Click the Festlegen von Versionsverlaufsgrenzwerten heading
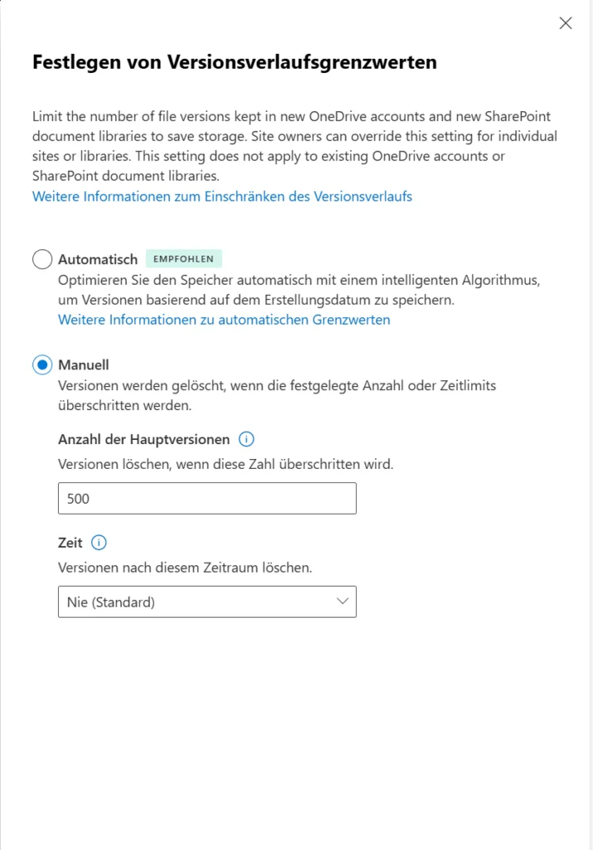The width and height of the screenshot is (593, 850). tap(234, 62)
